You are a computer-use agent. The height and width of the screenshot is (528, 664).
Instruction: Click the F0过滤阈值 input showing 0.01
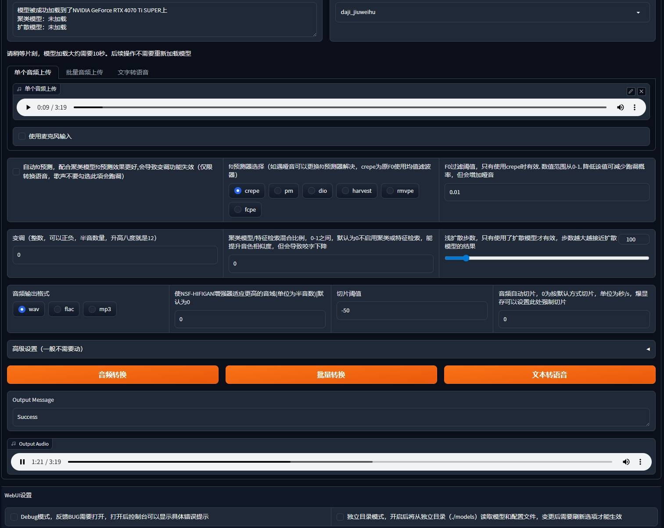point(547,192)
